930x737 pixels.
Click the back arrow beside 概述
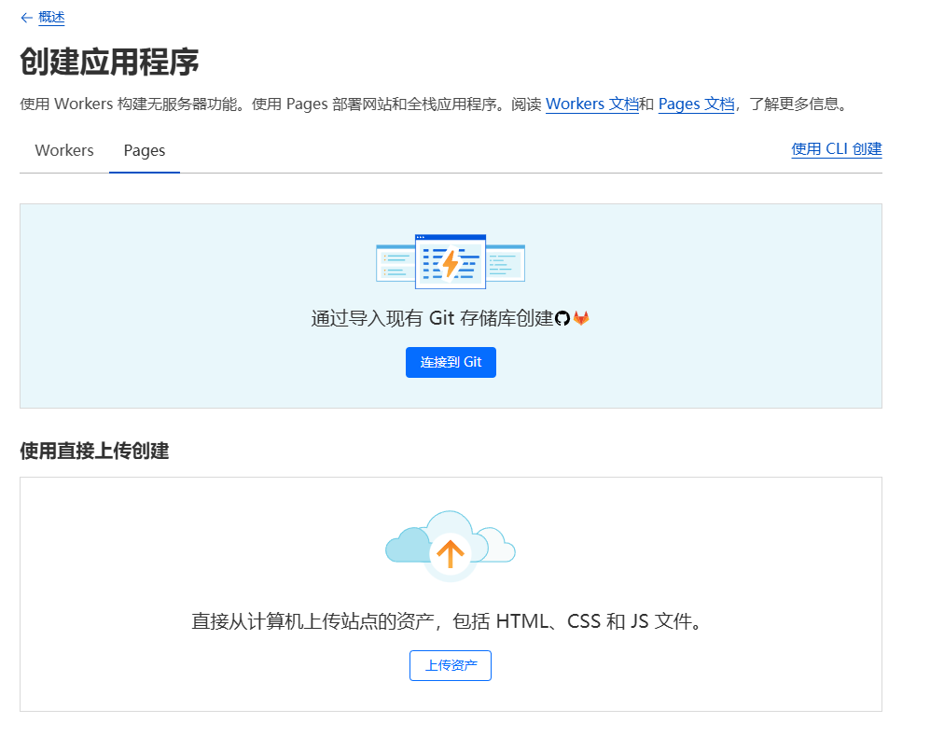click(x=26, y=17)
